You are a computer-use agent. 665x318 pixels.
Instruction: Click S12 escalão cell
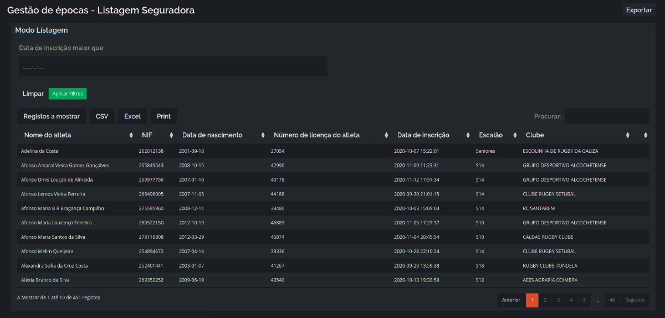click(x=480, y=280)
